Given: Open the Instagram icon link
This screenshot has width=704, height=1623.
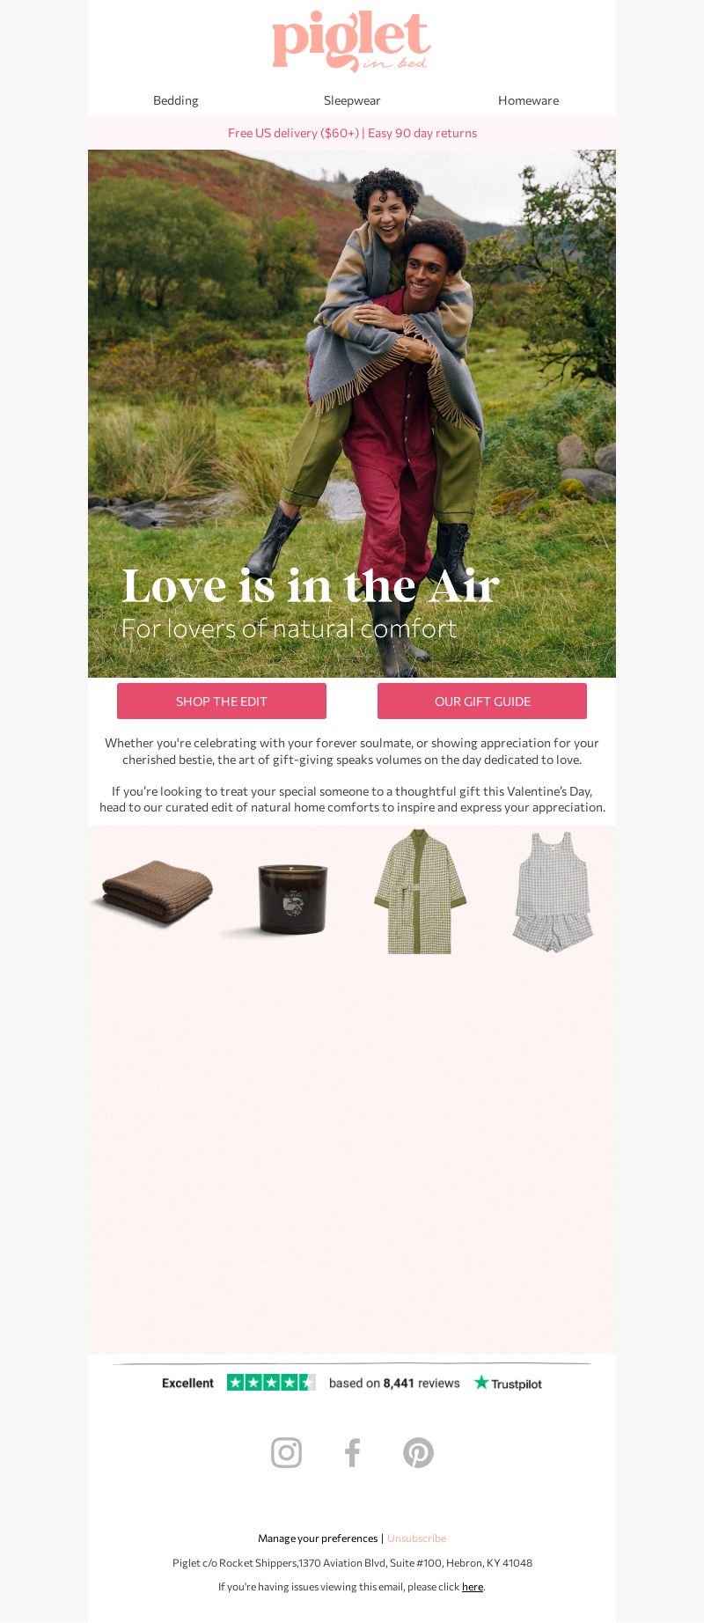Looking at the screenshot, I should pyautogui.click(x=286, y=1453).
